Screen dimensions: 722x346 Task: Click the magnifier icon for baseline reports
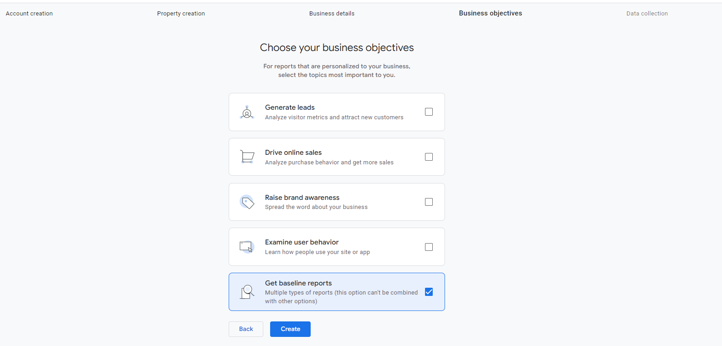[247, 292]
